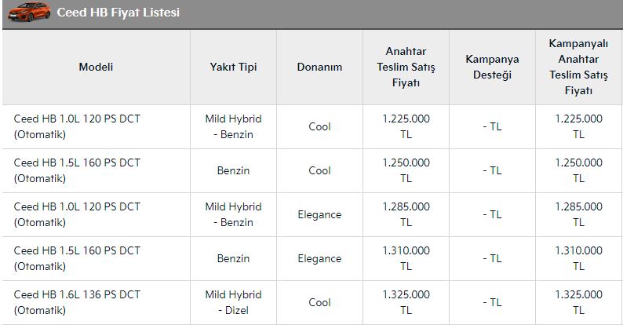The image size is (623, 325).
Task: Select the Yakıt Tipi column header
Action: point(233,67)
